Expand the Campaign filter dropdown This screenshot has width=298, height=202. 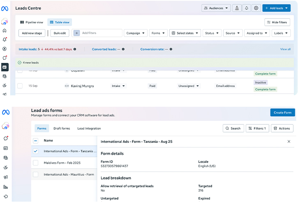136,33
